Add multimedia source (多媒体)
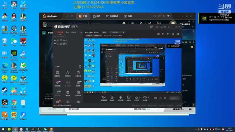 tap(129, 98)
